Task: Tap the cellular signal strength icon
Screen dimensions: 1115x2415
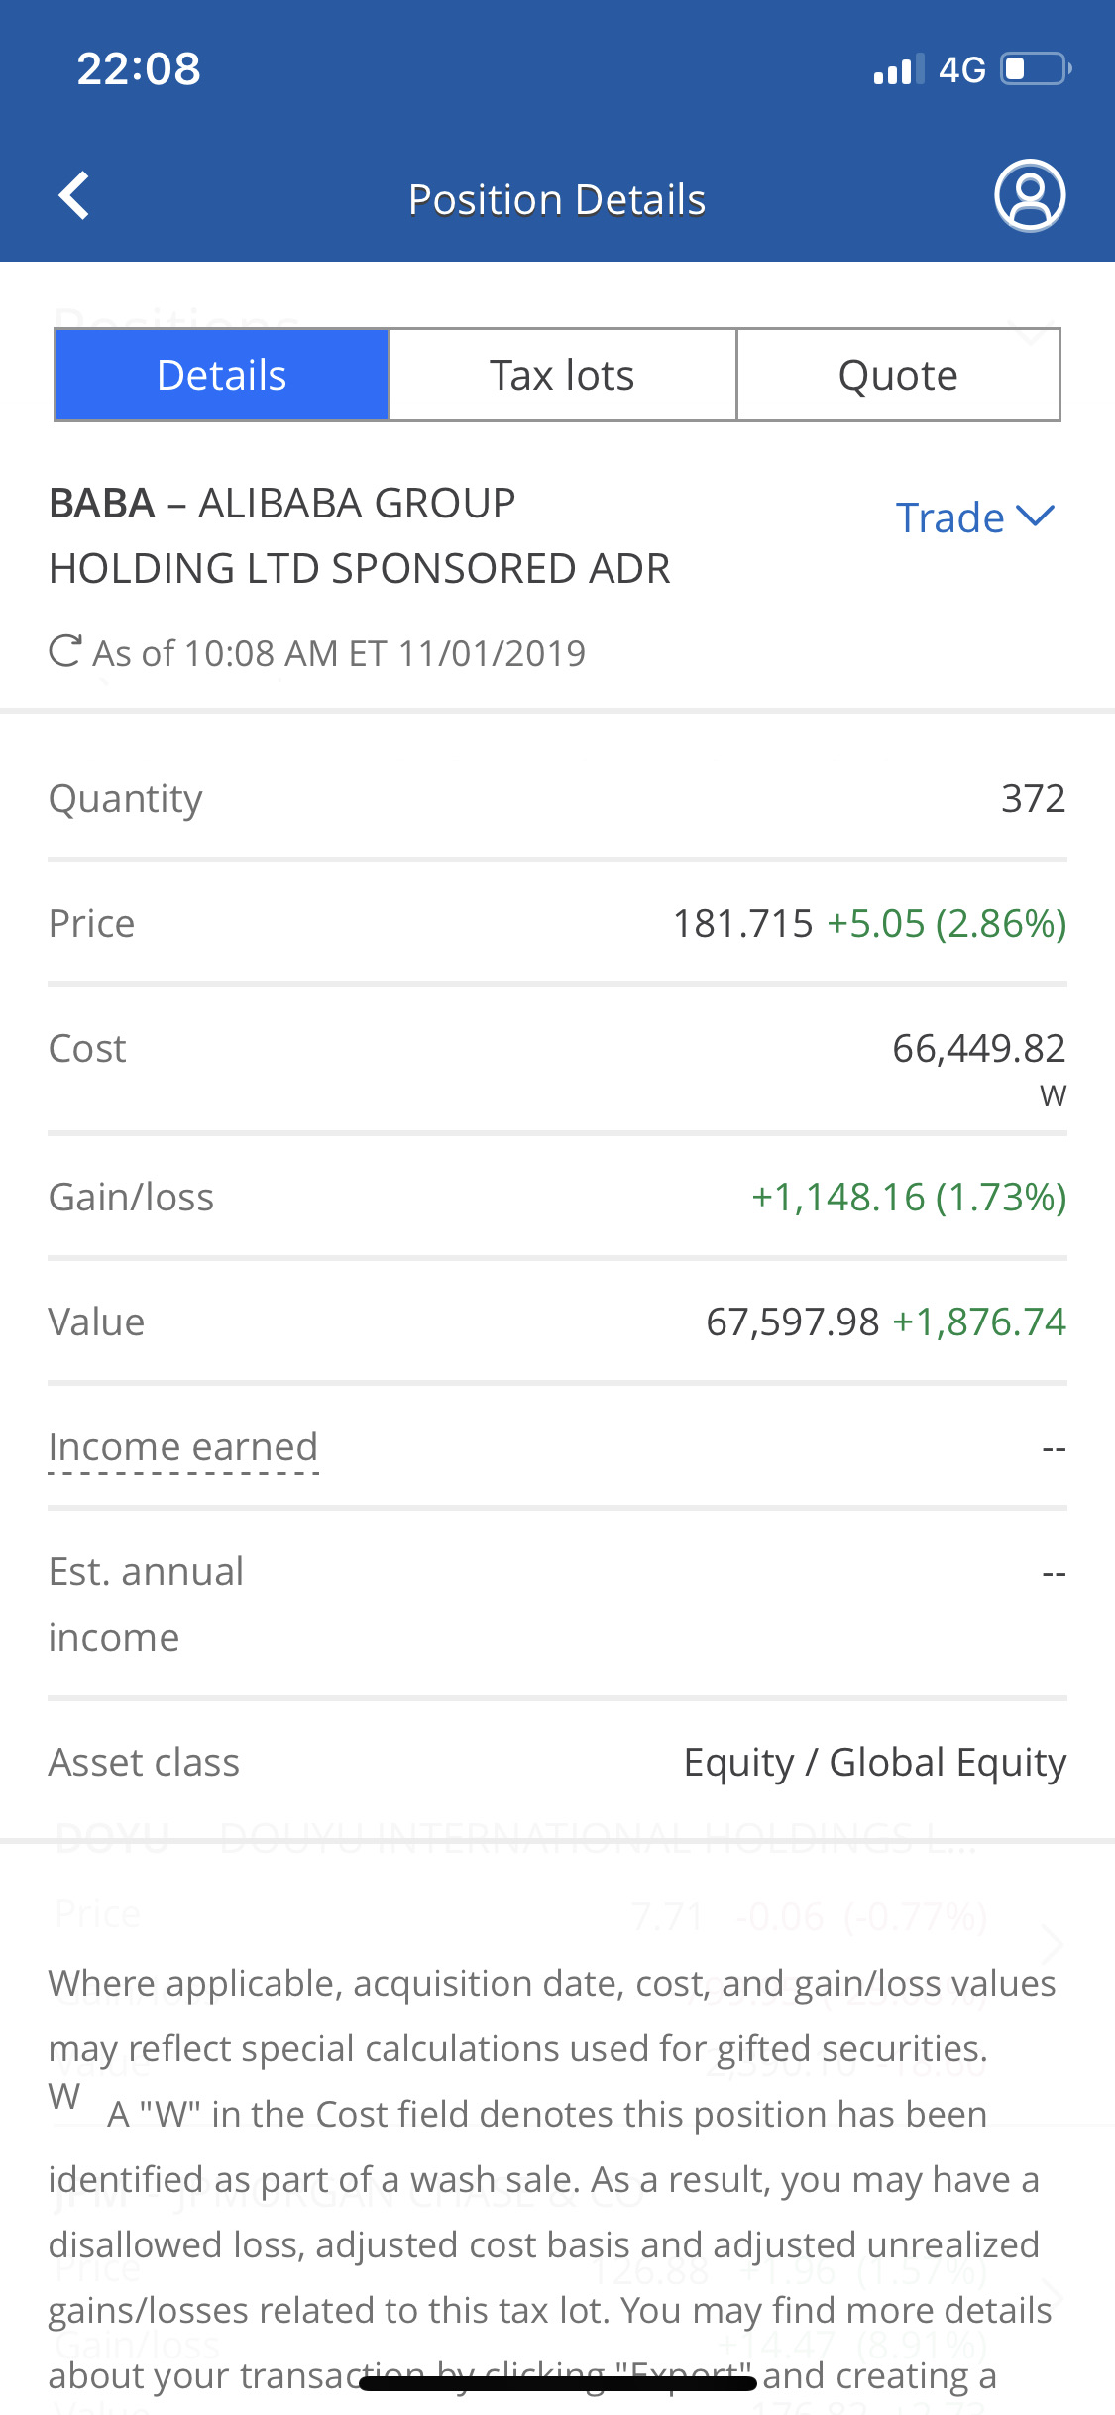Action: [898, 69]
